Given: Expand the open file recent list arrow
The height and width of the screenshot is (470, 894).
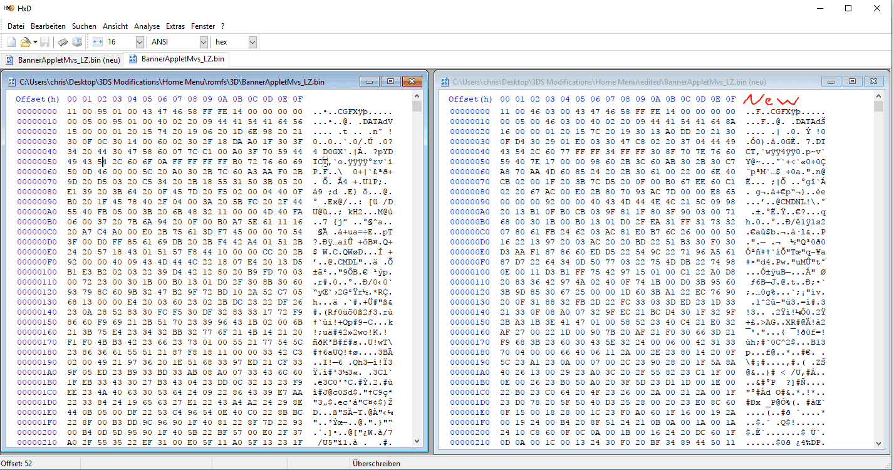Looking at the screenshot, I should click(34, 42).
